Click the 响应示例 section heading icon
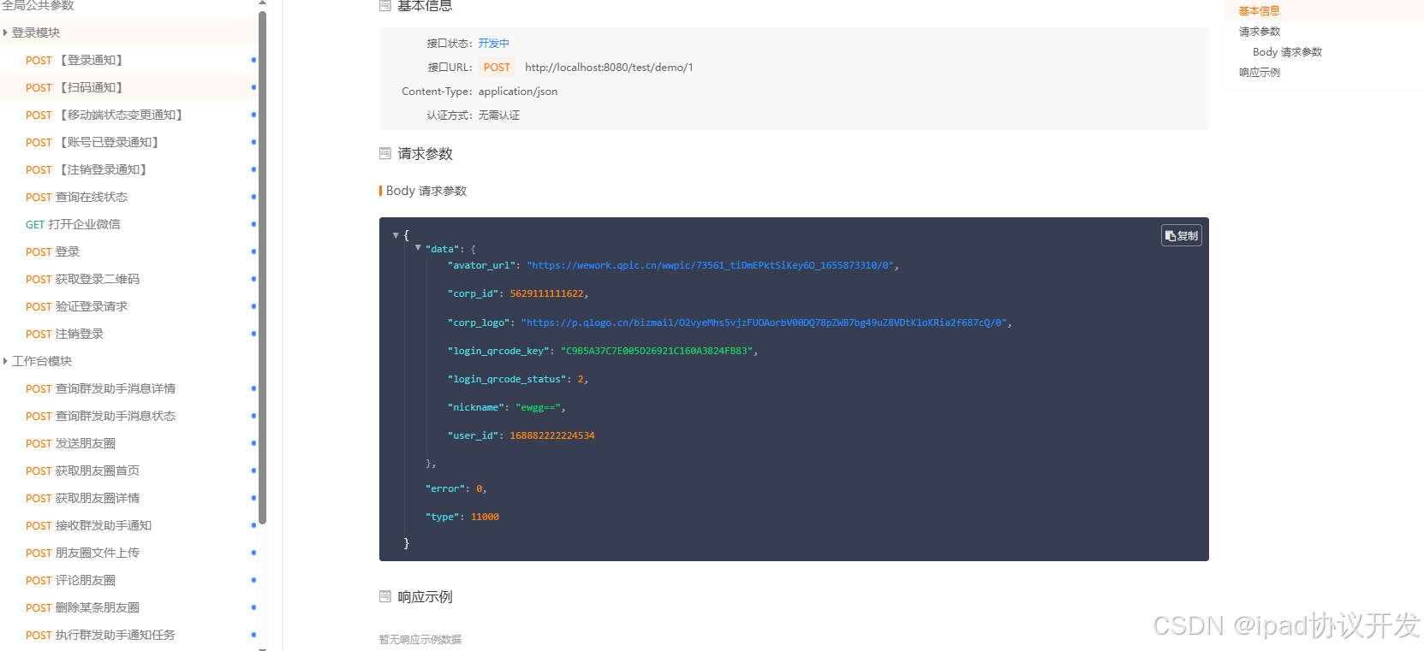This screenshot has height=651, width=1424. pyautogui.click(x=385, y=596)
